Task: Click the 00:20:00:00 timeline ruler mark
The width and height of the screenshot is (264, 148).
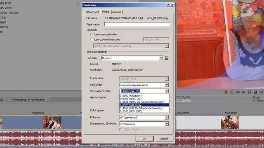Action: point(183,113)
